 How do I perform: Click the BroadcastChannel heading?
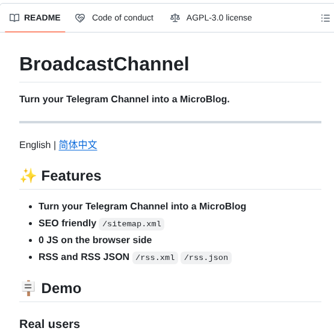104,64
